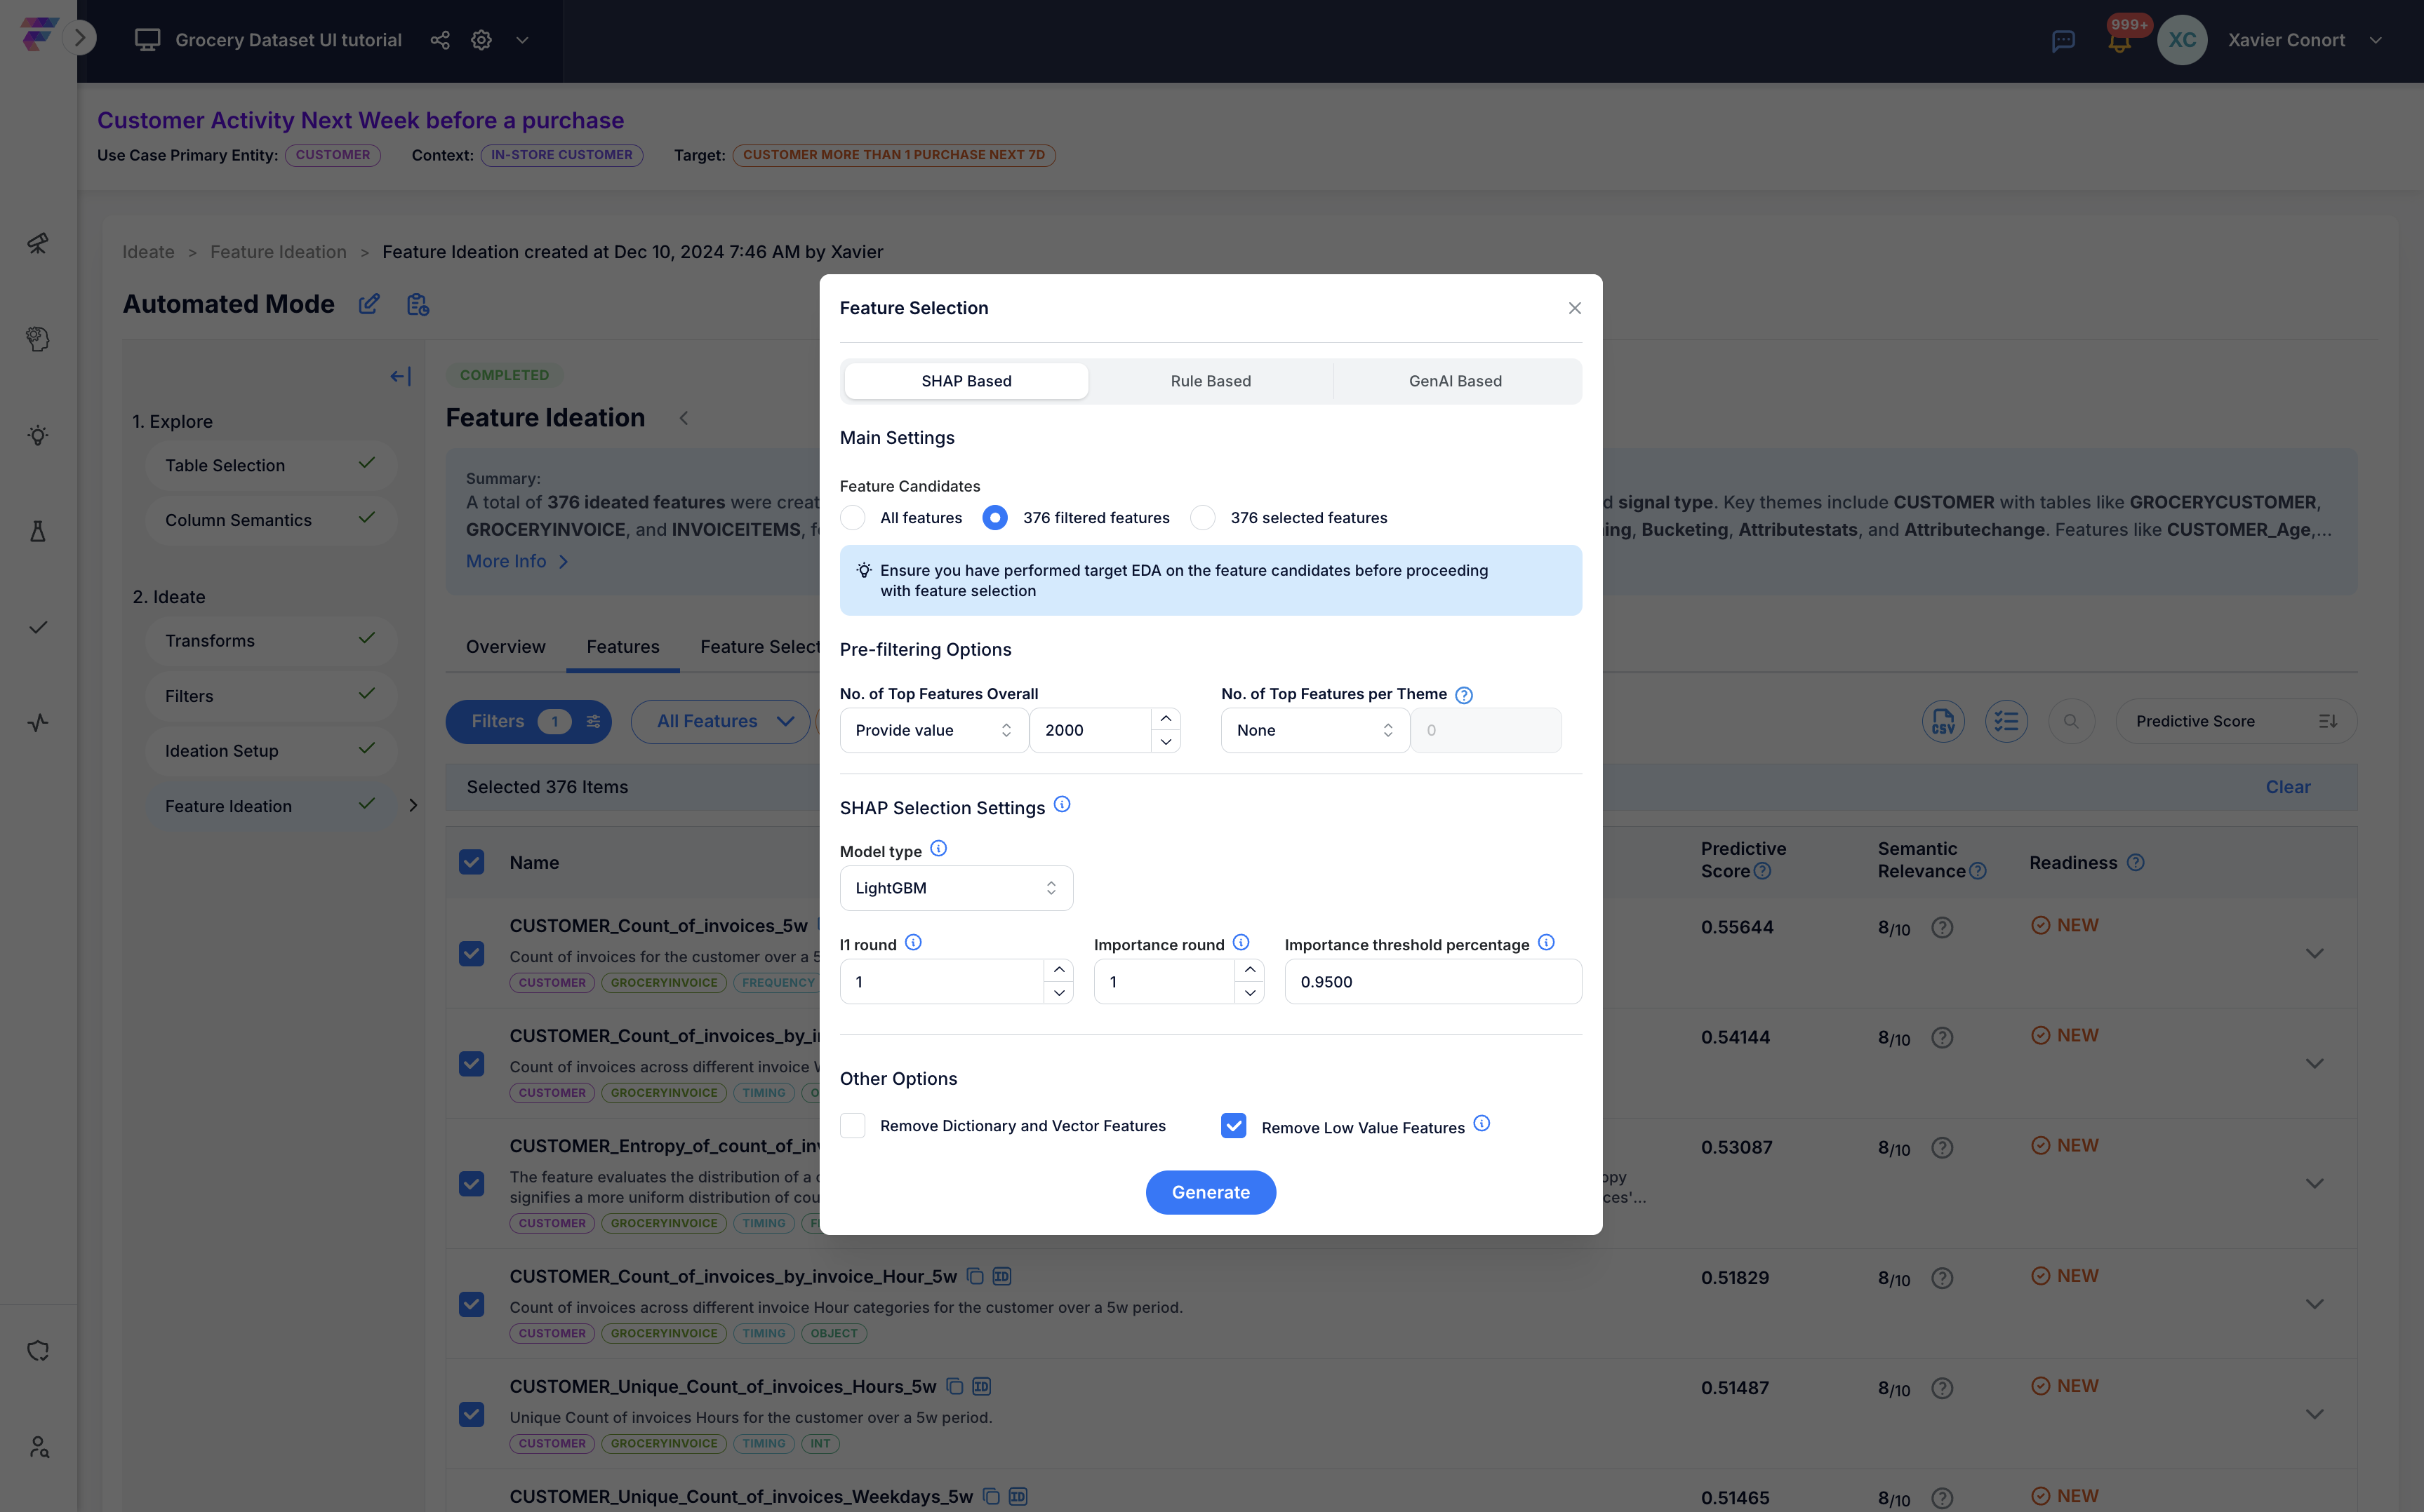Switch to the GenAI Based tab
This screenshot has height=1512, width=2424.
(x=1455, y=381)
